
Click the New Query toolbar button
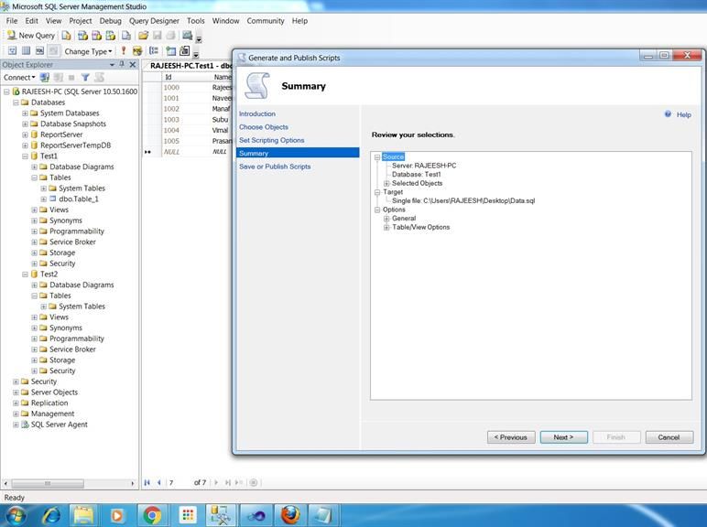31,35
